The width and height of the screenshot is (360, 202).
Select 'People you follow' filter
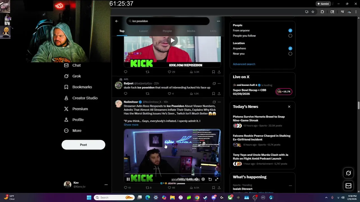click(x=290, y=36)
